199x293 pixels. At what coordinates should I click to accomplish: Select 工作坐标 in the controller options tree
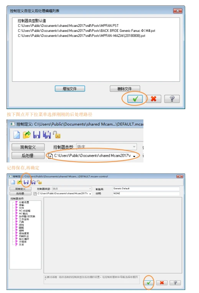tap(24, 219)
